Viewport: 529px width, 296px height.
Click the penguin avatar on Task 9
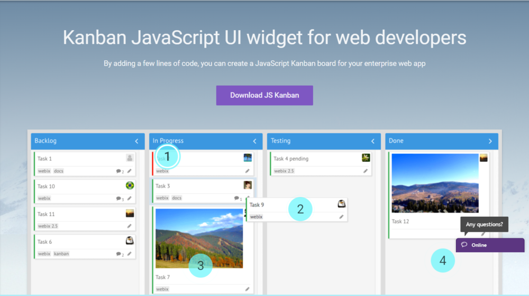(341, 203)
